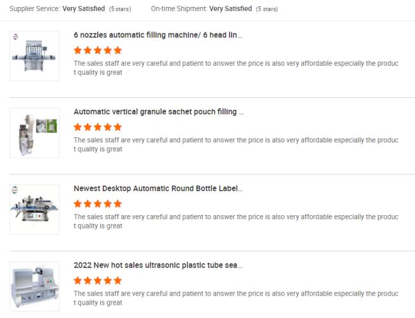
Task: Click star rating of granule sachet pouch review
Action: coord(98,126)
